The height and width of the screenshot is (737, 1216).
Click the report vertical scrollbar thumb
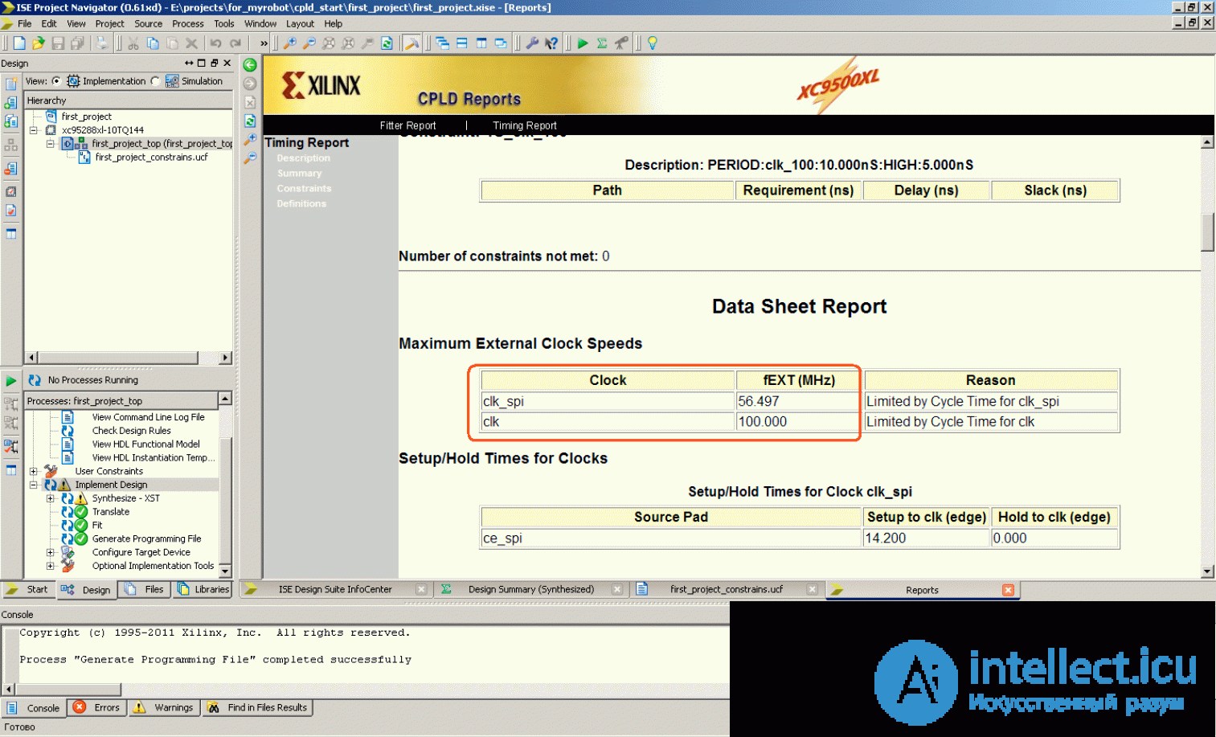1207,232
